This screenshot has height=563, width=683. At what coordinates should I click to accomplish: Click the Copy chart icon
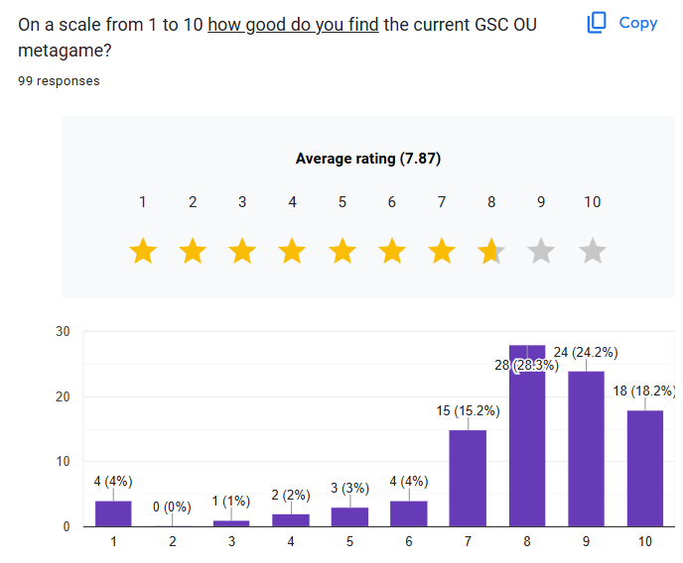[x=597, y=23]
